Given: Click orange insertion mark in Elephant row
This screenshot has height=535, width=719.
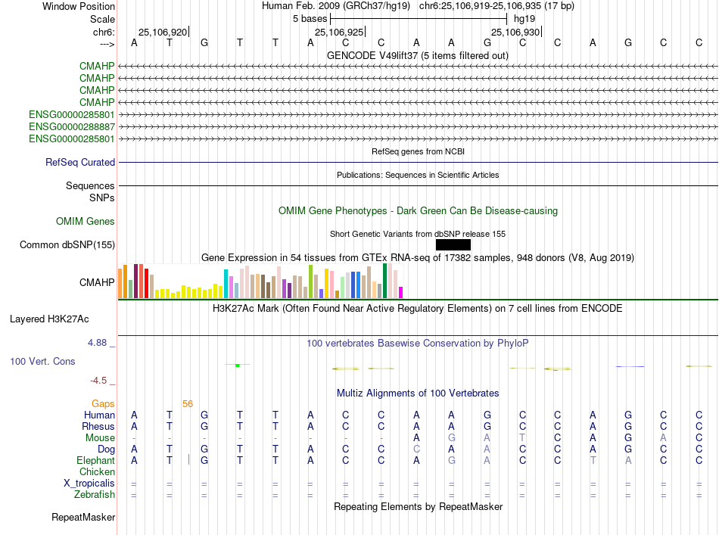Looking at the screenshot, I should tap(189, 459).
